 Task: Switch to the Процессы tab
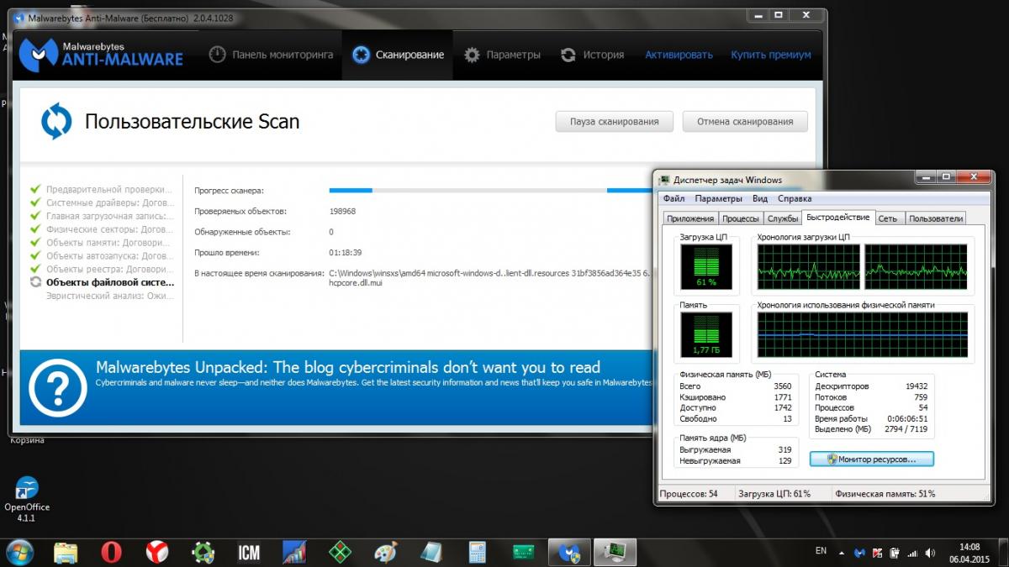coord(740,218)
